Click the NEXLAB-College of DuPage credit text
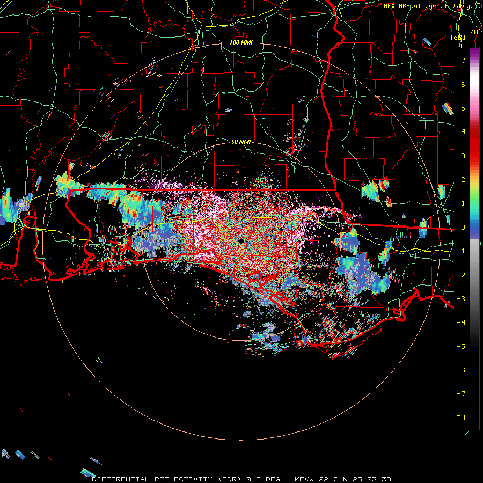 [x=433, y=6]
